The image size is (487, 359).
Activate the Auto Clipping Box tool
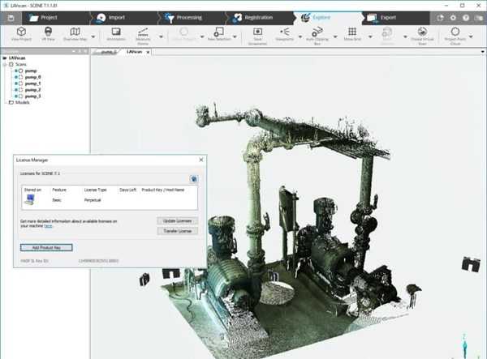click(318, 33)
